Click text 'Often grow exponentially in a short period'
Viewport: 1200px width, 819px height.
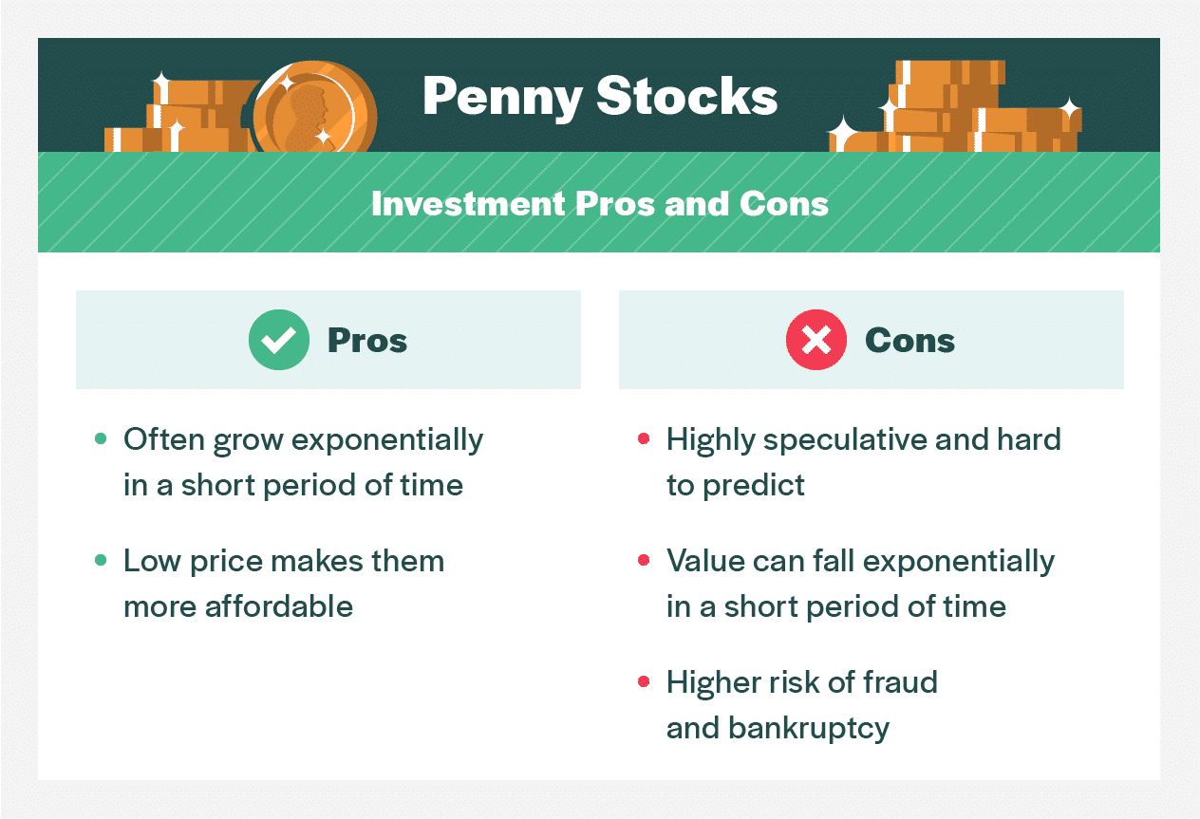point(304,462)
